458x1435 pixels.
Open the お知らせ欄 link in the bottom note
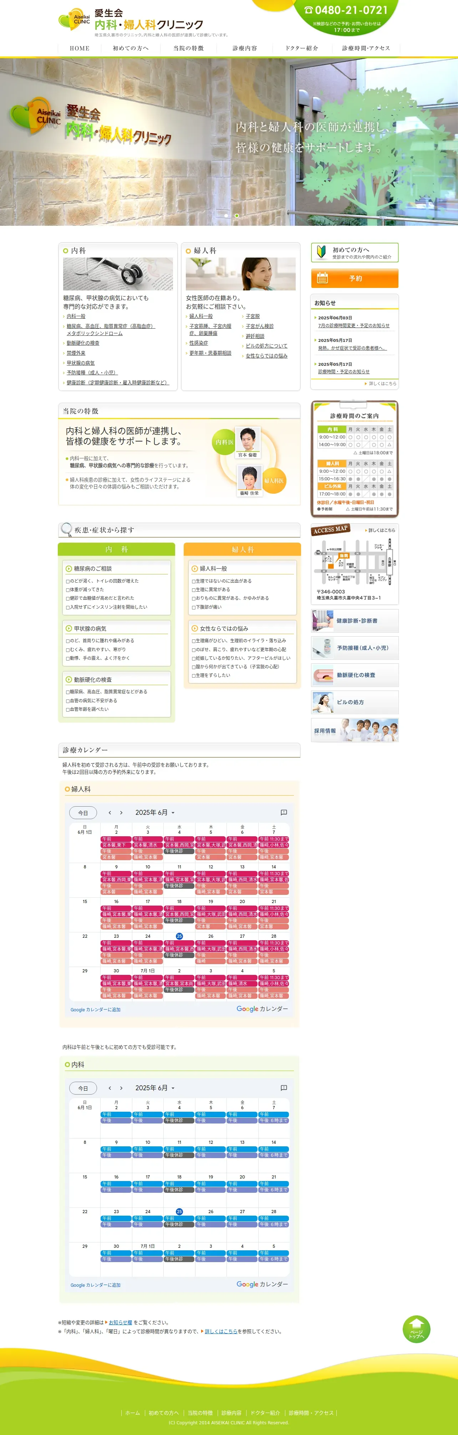tap(120, 1322)
